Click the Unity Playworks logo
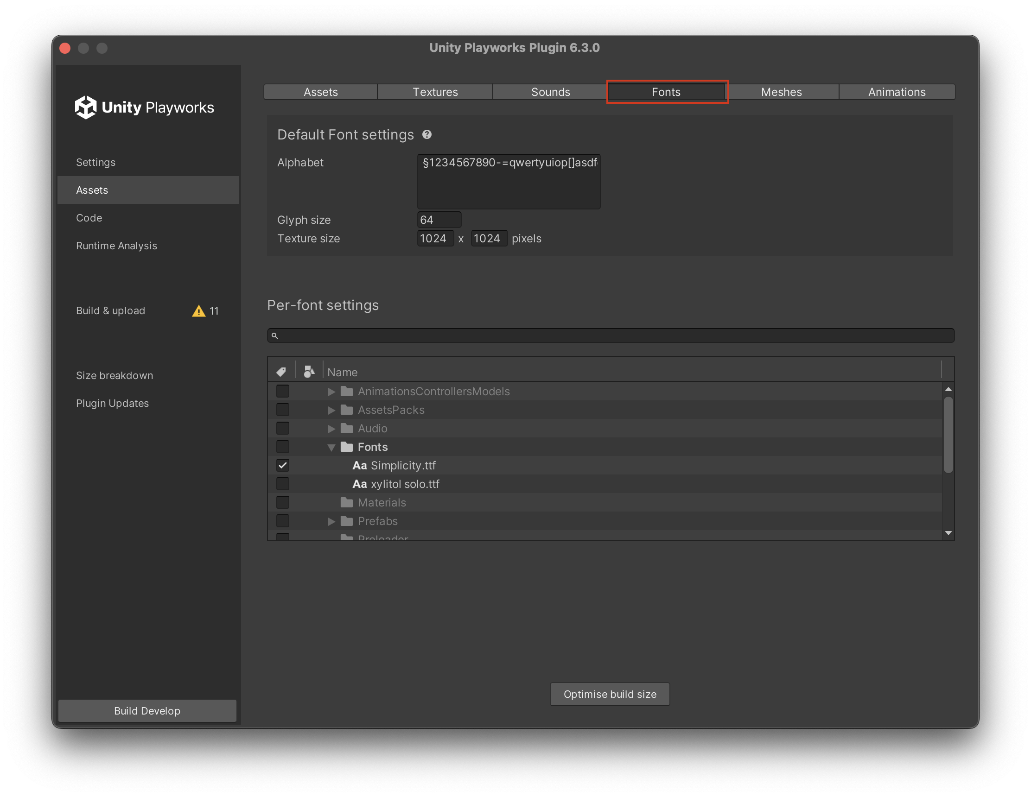Screen dimensions: 1031x797 point(145,108)
